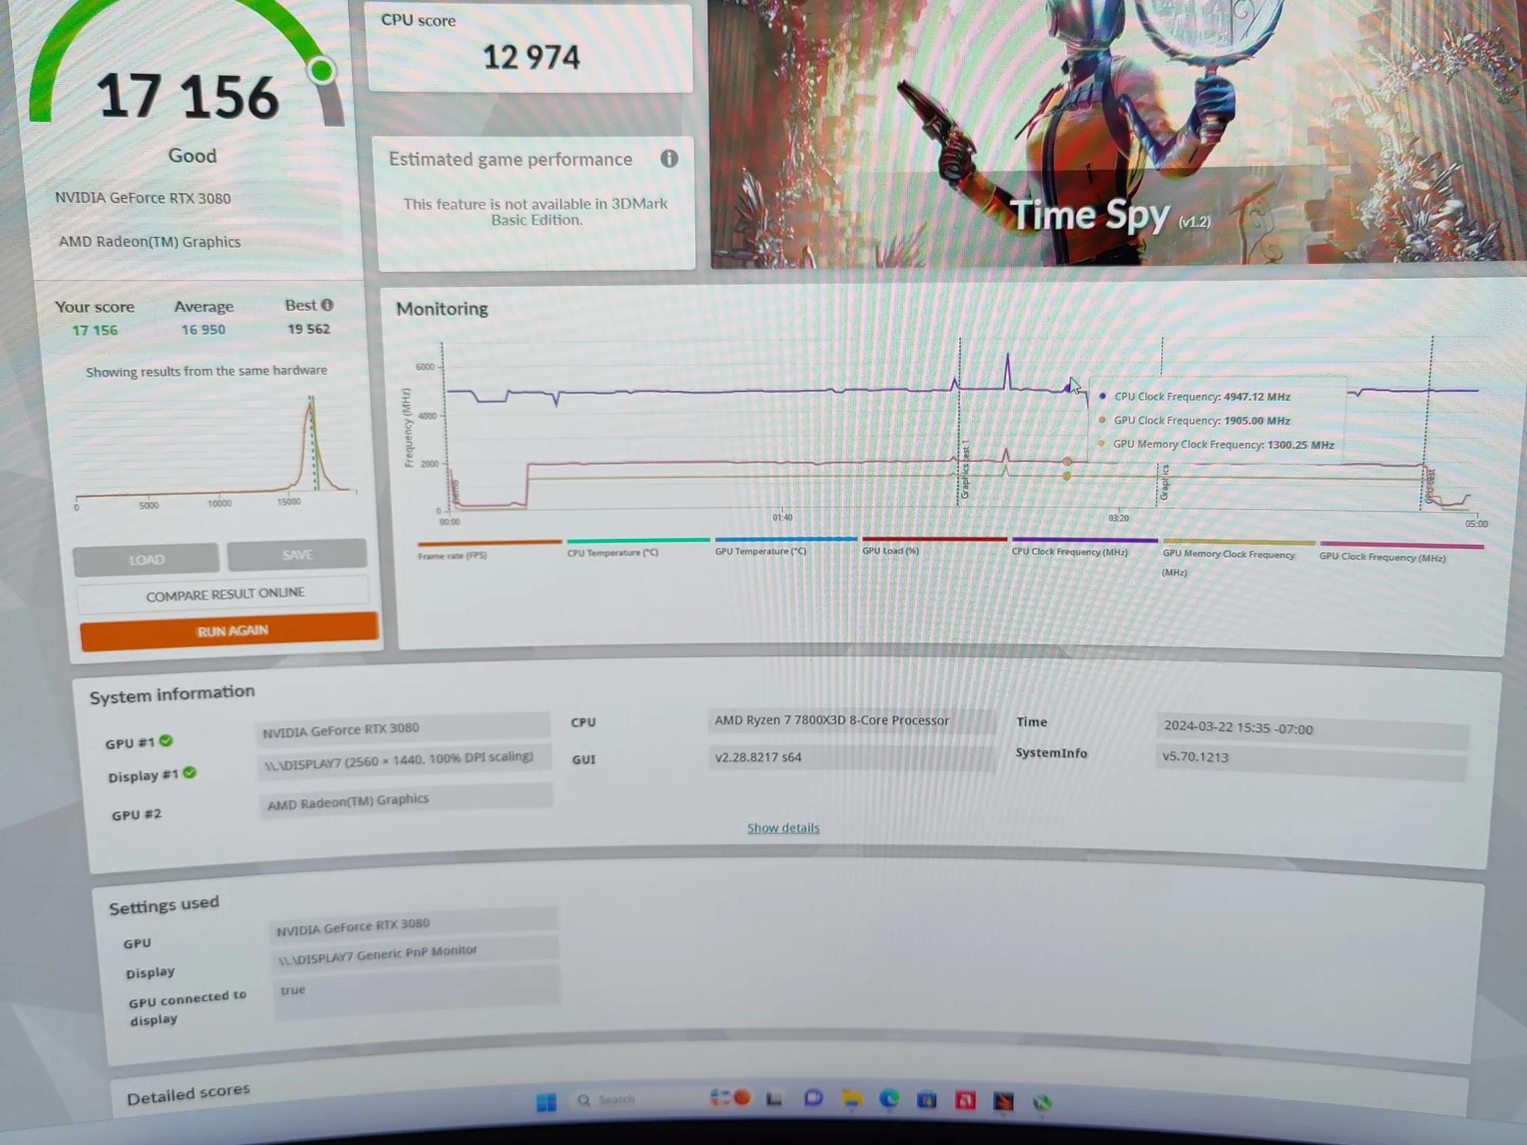This screenshot has height=1145, width=1527.
Task: Click Showing results from the same hardware
Action: tap(207, 370)
